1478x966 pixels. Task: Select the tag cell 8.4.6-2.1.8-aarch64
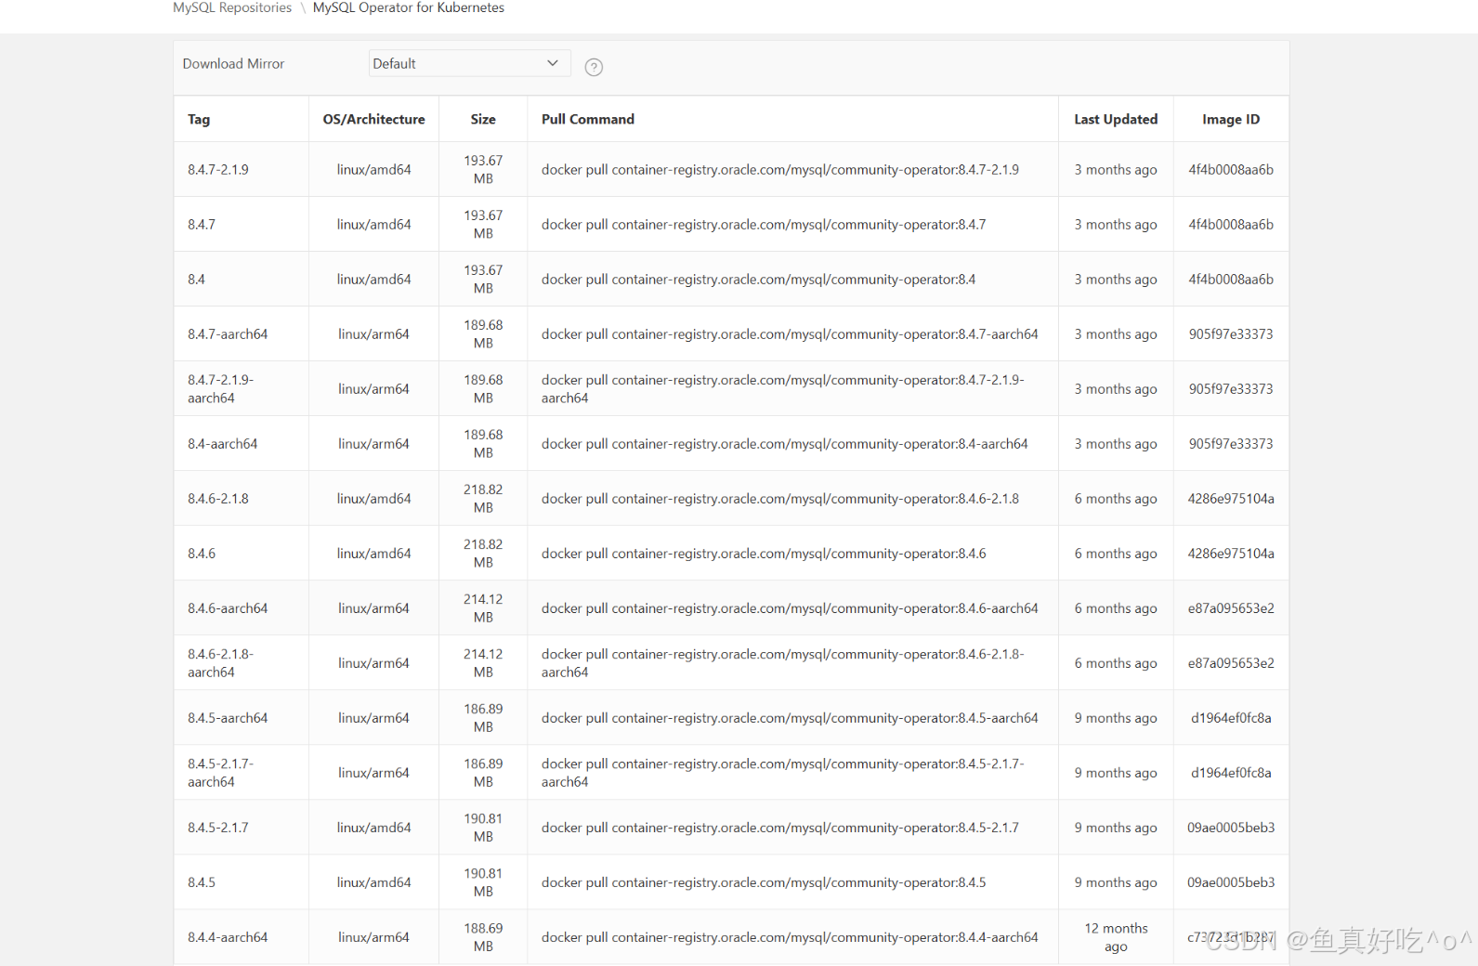(221, 662)
